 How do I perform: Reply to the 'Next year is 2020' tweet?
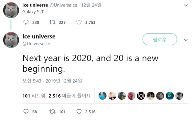(x=26, y=112)
